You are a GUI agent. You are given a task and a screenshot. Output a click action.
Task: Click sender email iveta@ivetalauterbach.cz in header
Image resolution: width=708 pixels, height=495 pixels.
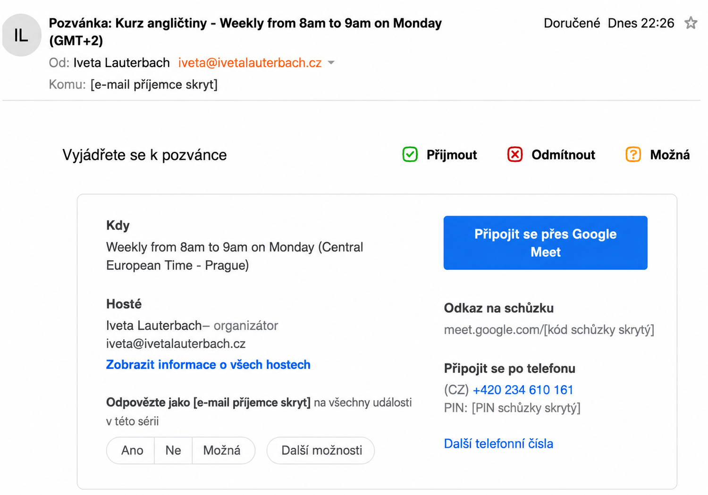point(250,63)
